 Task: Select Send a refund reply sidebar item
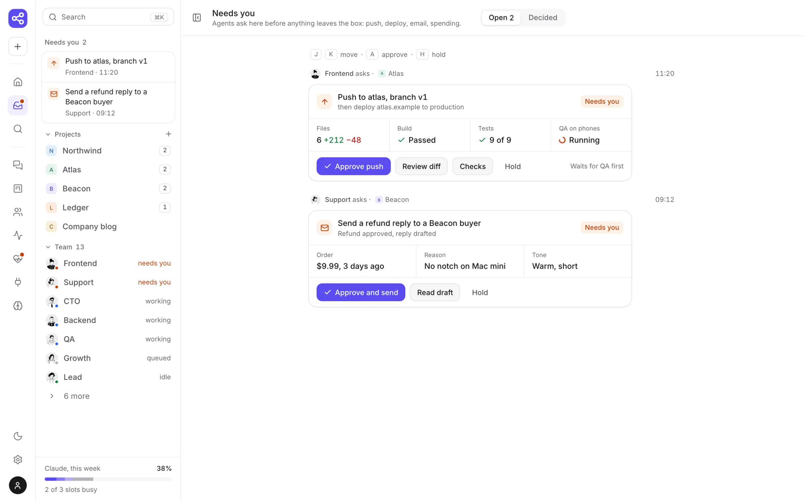point(108,102)
